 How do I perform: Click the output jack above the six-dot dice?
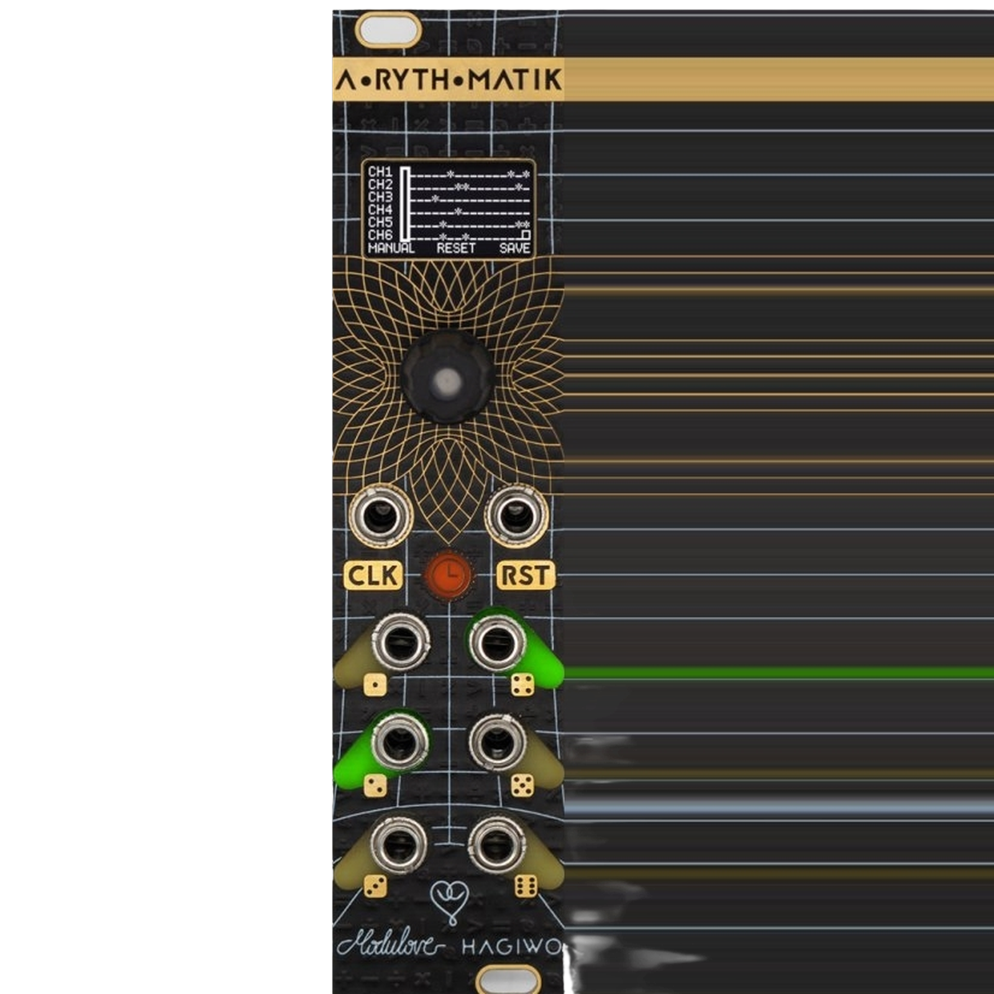click(497, 845)
